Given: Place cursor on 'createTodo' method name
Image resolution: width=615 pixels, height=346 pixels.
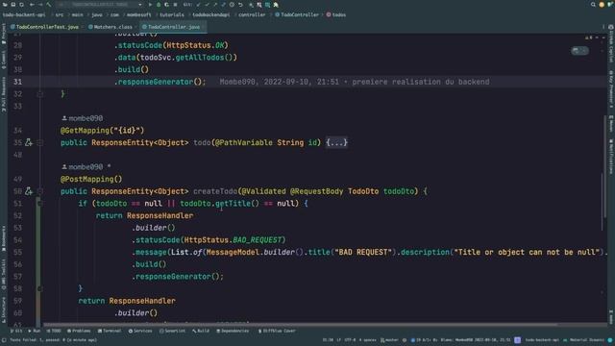Looking at the screenshot, I should [215, 191].
